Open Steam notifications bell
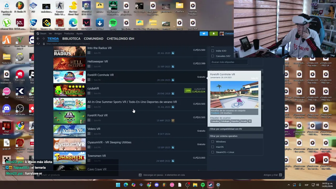336x189 pixels. coord(213,34)
